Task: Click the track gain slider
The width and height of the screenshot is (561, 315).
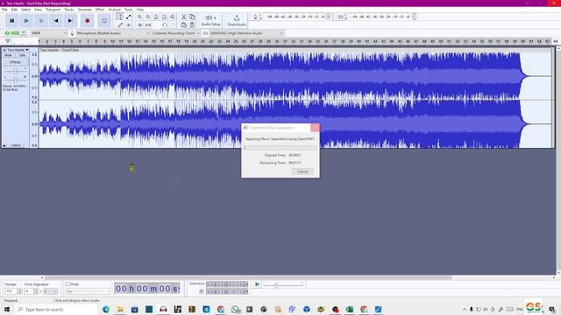Action: click(x=15, y=71)
